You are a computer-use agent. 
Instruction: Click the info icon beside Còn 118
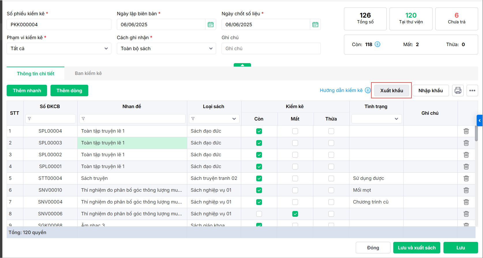coord(377,44)
